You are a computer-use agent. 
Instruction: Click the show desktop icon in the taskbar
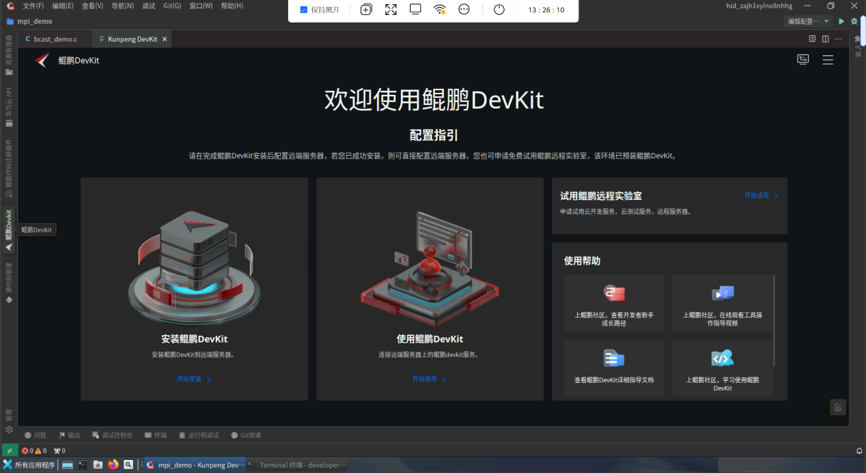click(68, 465)
